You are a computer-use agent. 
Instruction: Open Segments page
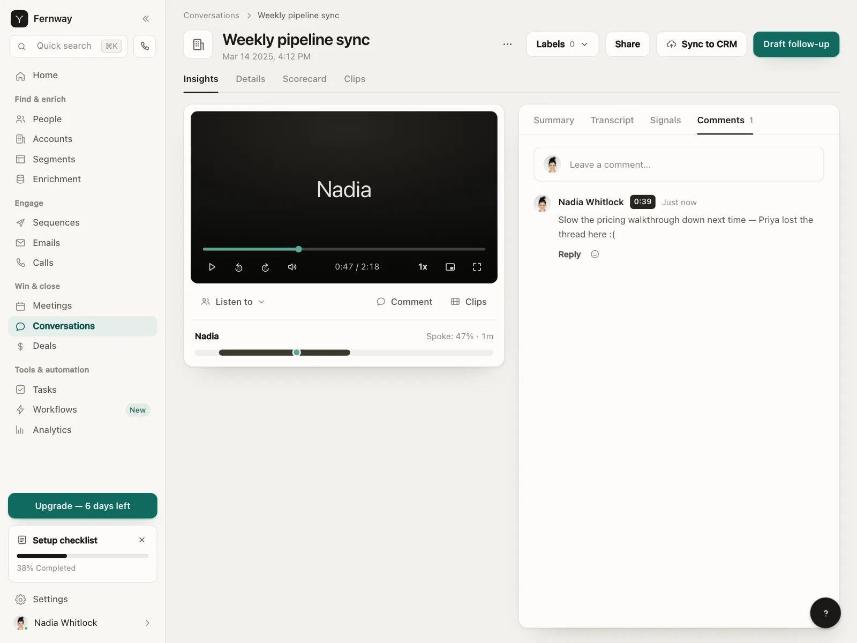(x=82, y=159)
